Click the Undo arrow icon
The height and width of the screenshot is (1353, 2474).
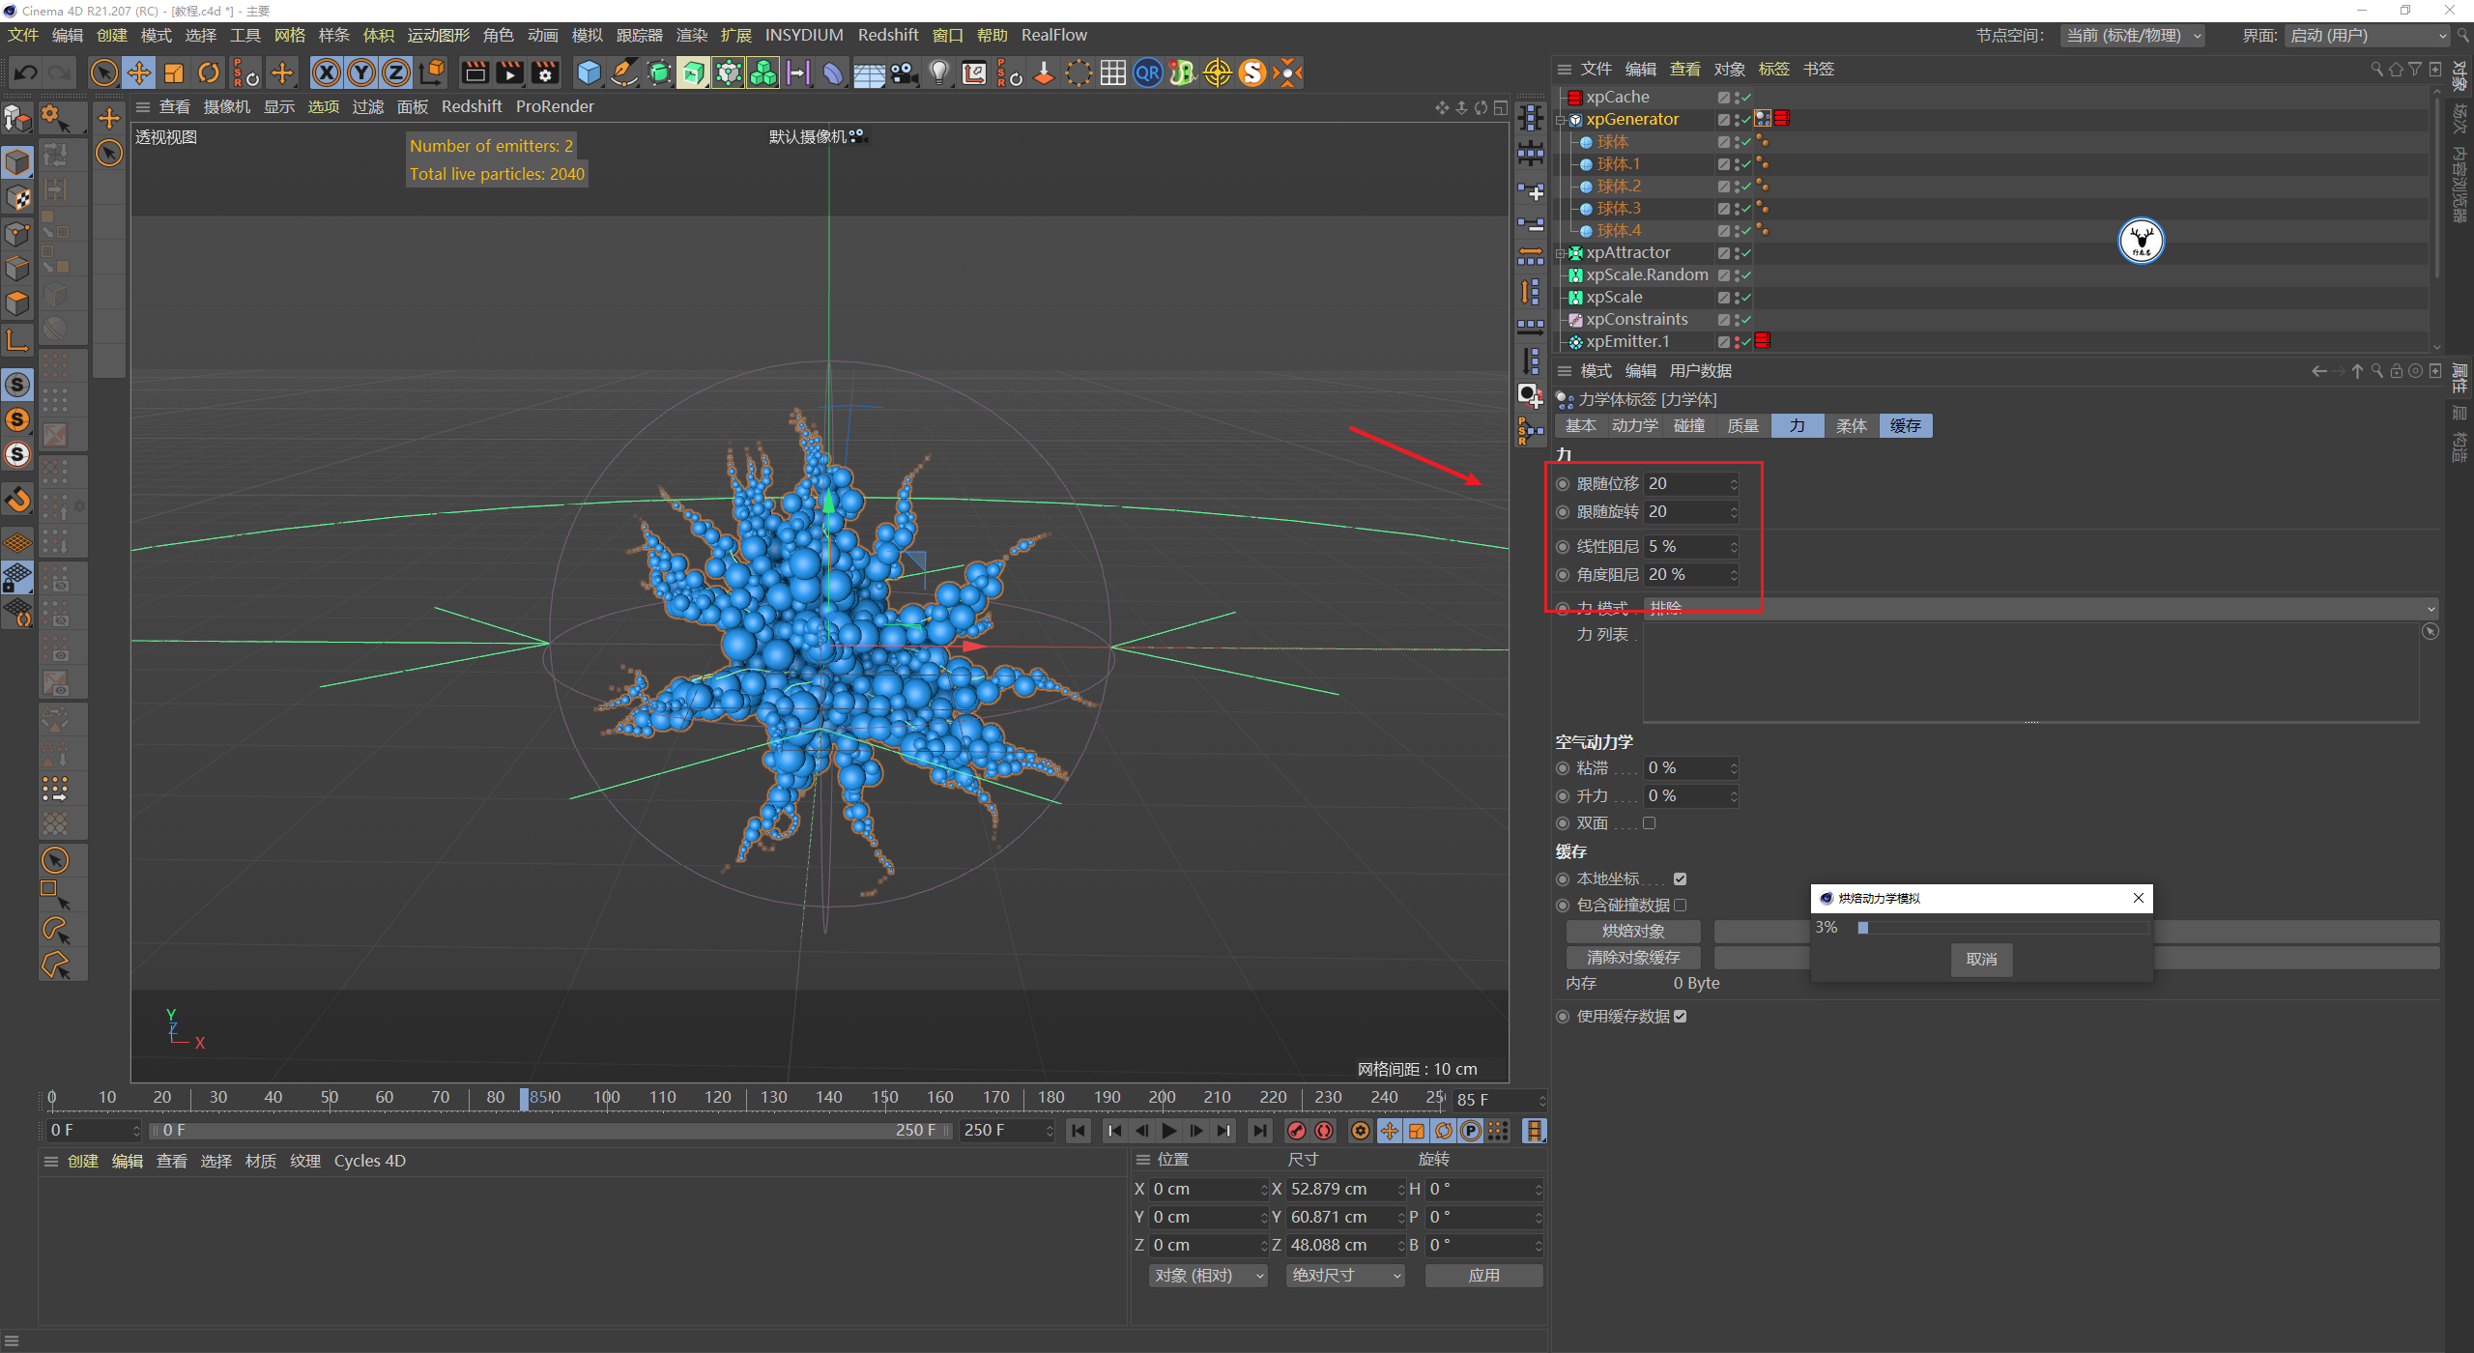[26, 72]
